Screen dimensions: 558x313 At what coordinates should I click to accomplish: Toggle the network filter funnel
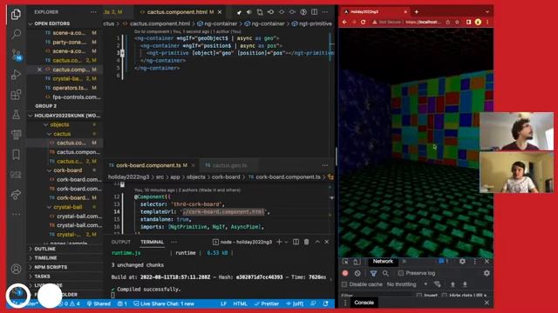pos(373,273)
